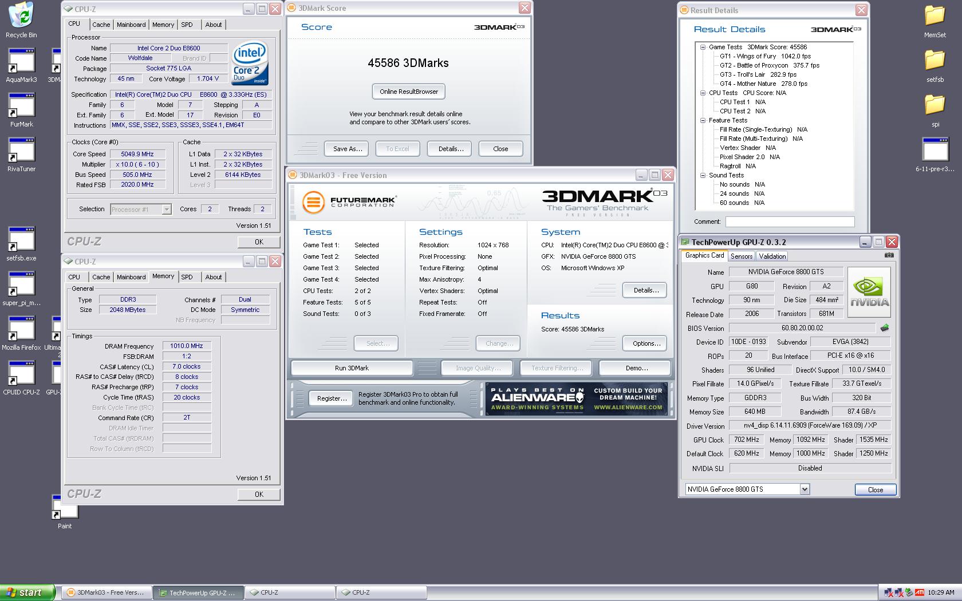Screen dimensions: 962x601
Task: Click the 60.80.20.00.02 BIOS Version field
Action: click(x=802, y=328)
